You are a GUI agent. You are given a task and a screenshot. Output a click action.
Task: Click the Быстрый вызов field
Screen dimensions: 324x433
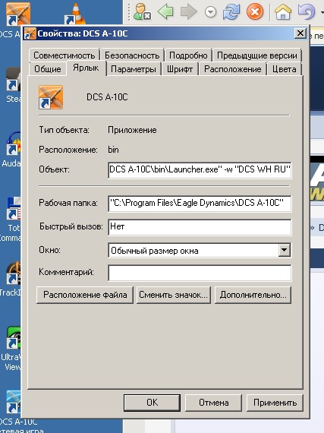[x=200, y=227]
